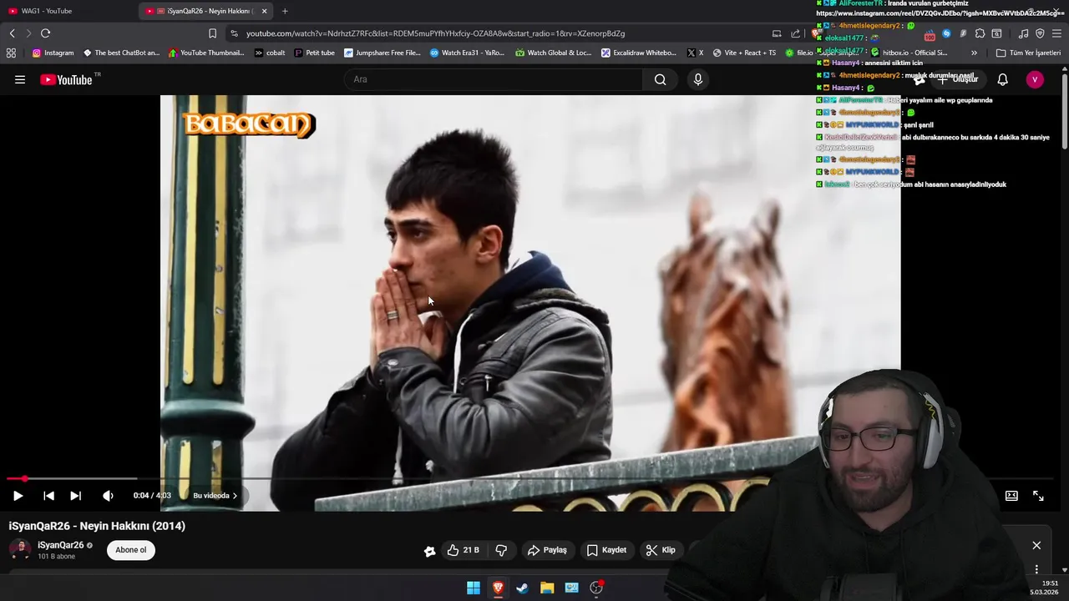The image size is (1069, 601).
Task: Click the red playhead scrubber dot
Action: [x=25, y=479]
